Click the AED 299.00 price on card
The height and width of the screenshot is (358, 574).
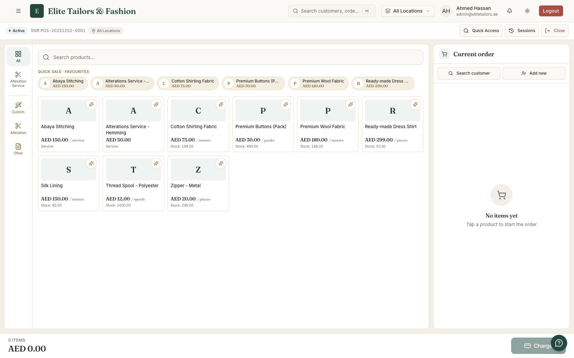(x=379, y=140)
